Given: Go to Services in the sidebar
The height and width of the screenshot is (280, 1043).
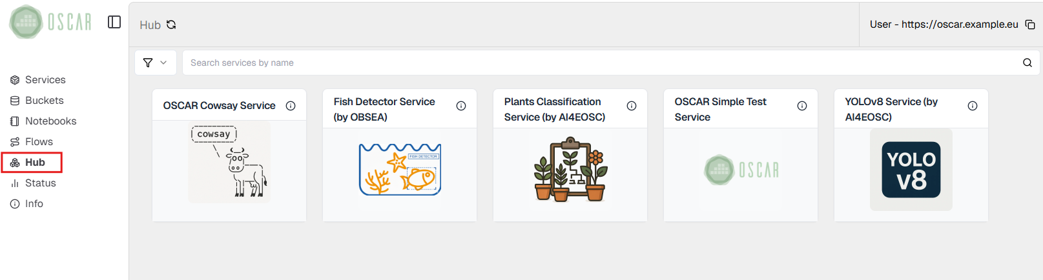Looking at the screenshot, I should (45, 80).
